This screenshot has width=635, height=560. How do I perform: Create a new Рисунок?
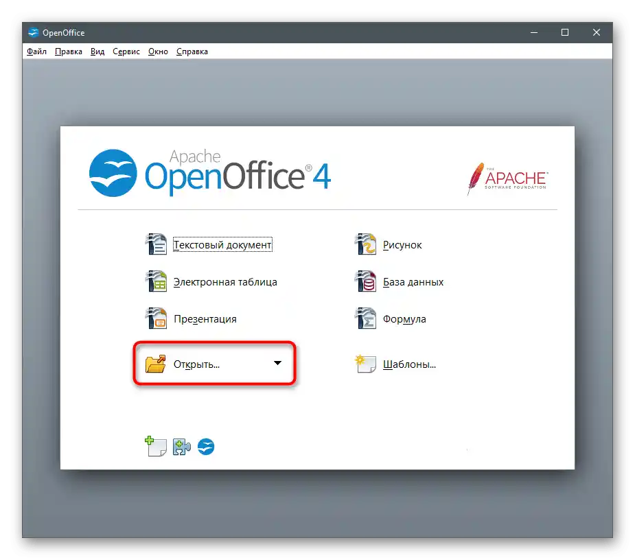402,245
